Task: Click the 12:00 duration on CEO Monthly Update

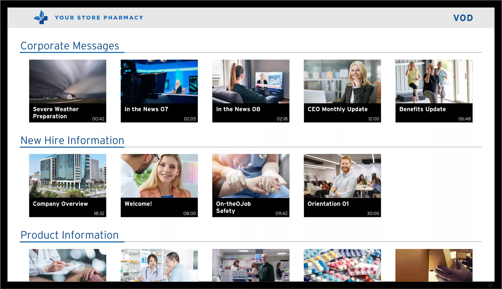Action: pyautogui.click(x=374, y=118)
